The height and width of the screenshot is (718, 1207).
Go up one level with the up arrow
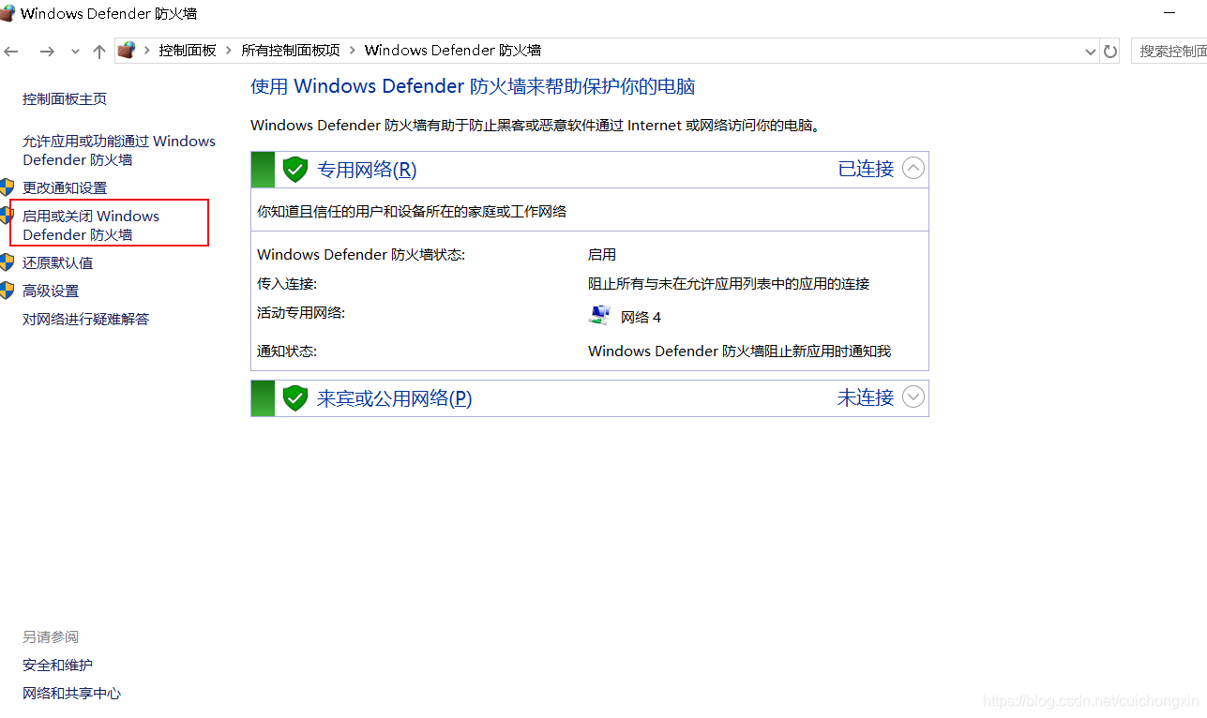(99, 52)
